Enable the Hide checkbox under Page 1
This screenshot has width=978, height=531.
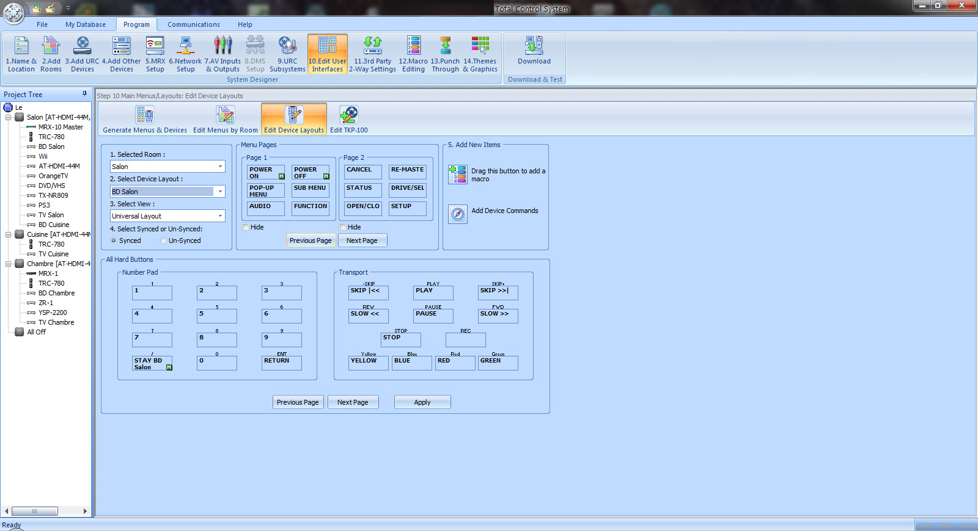(x=246, y=227)
